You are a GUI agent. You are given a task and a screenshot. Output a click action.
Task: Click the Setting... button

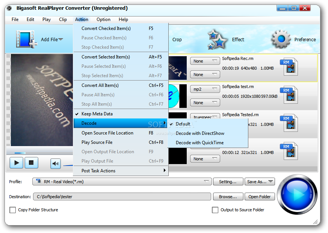pyautogui.click(x=228, y=181)
